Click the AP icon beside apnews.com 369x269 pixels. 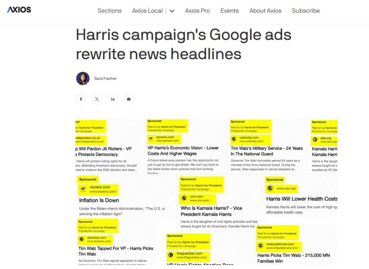click(151, 139)
